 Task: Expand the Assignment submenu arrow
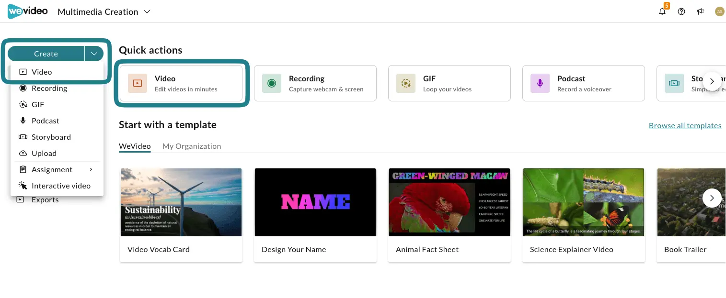coord(91,169)
